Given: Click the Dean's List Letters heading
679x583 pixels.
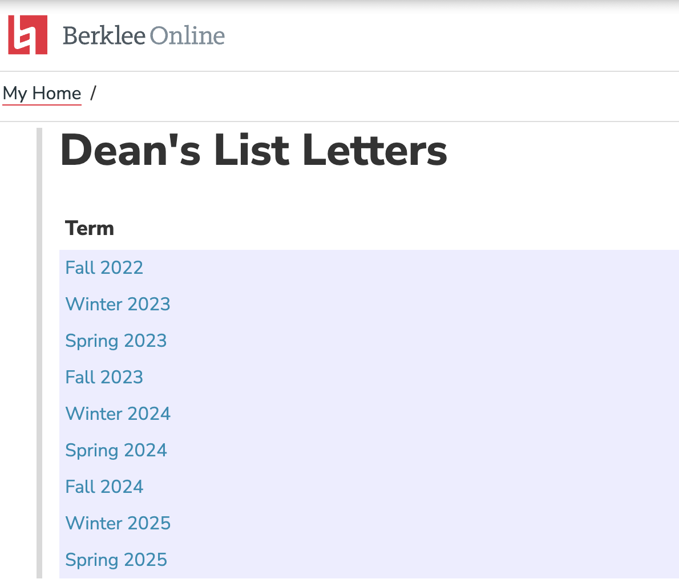Looking at the screenshot, I should [x=253, y=150].
